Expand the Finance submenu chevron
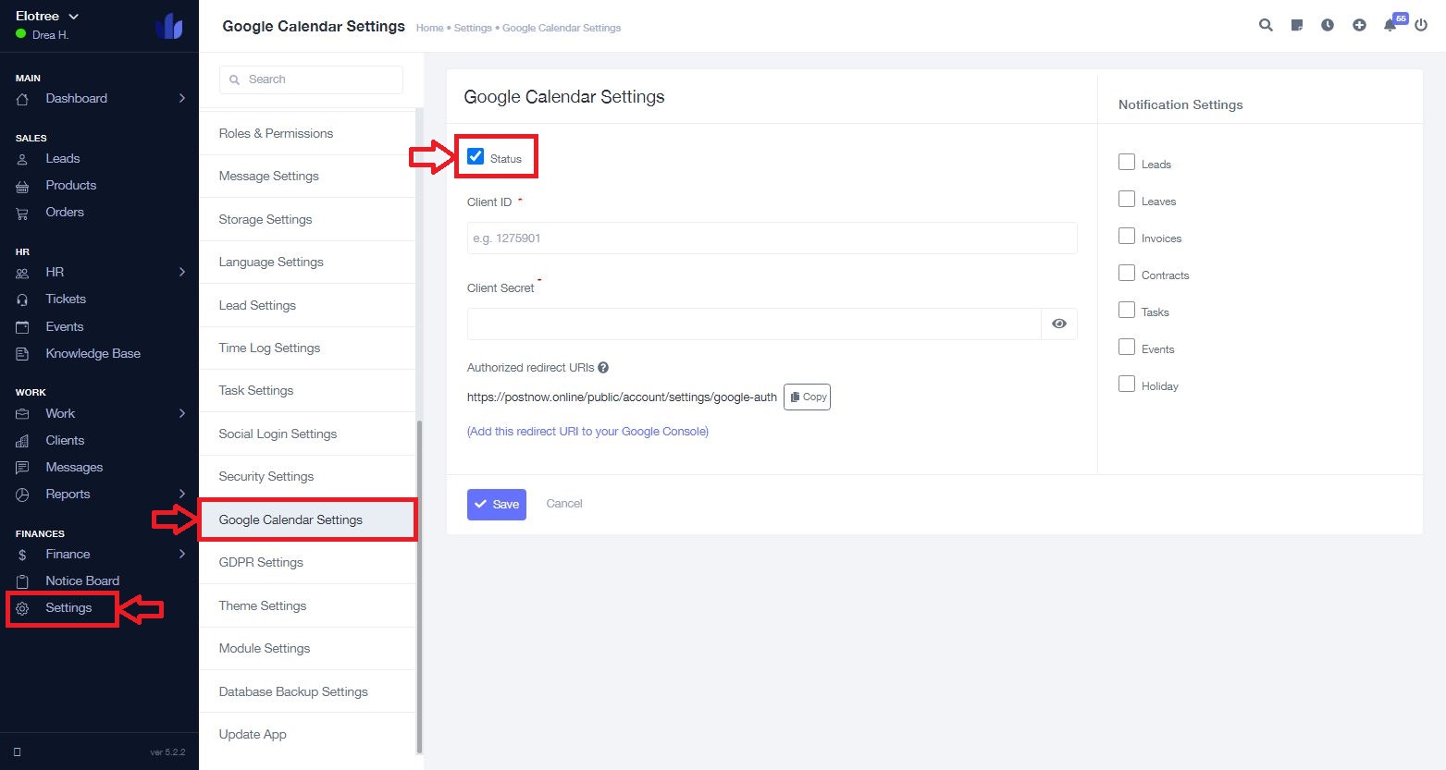Viewport: 1446px width, 770px height. pos(182,554)
